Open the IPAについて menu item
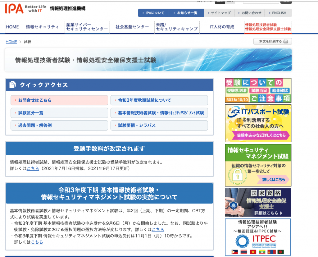318x257 pixels. click(153, 13)
